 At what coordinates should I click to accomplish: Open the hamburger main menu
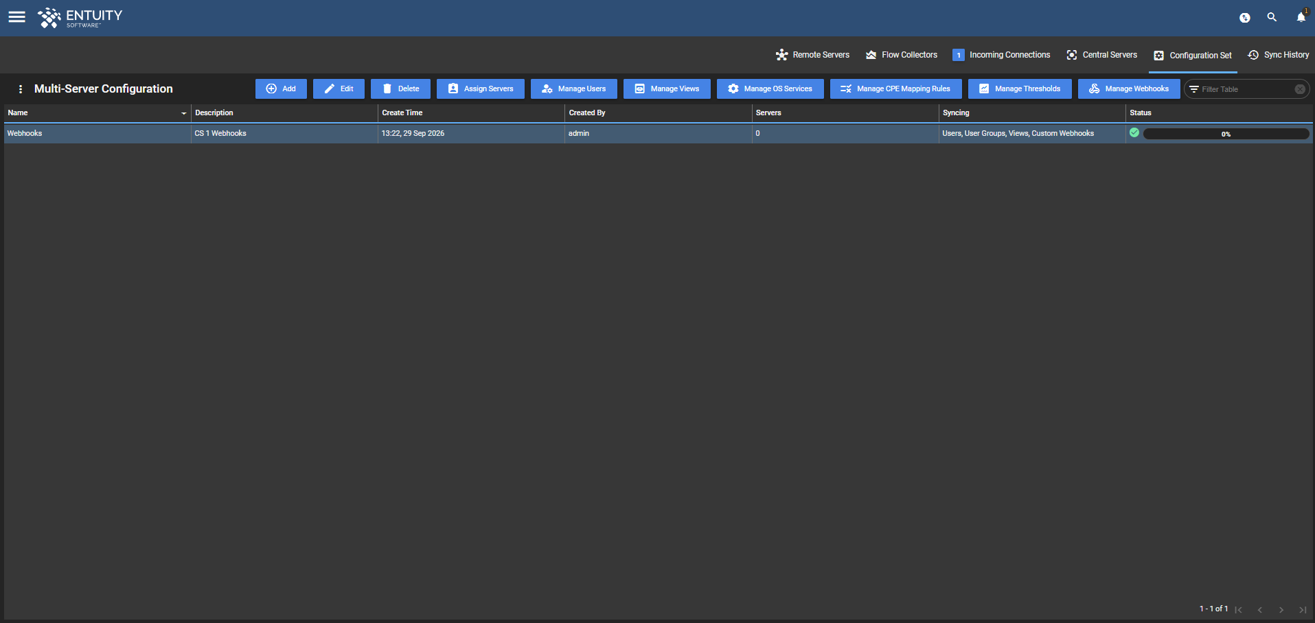point(17,17)
